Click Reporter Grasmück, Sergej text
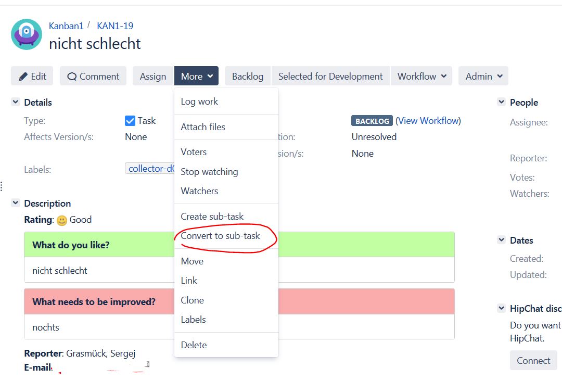Image resolution: width=562 pixels, height=380 pixels. (80, 353)
